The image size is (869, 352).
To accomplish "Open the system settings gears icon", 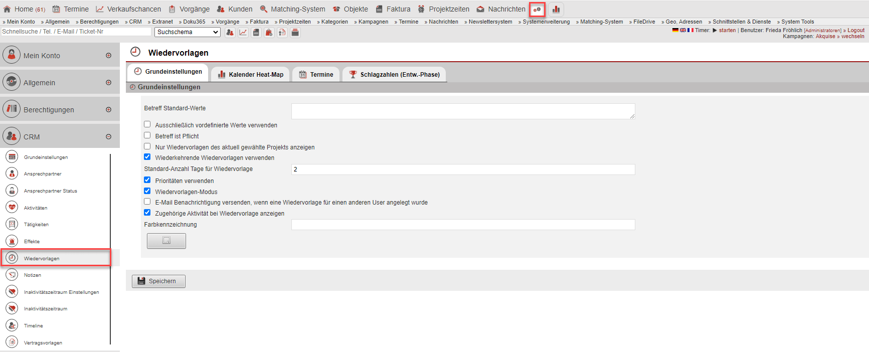I will (x=537, y=10).
